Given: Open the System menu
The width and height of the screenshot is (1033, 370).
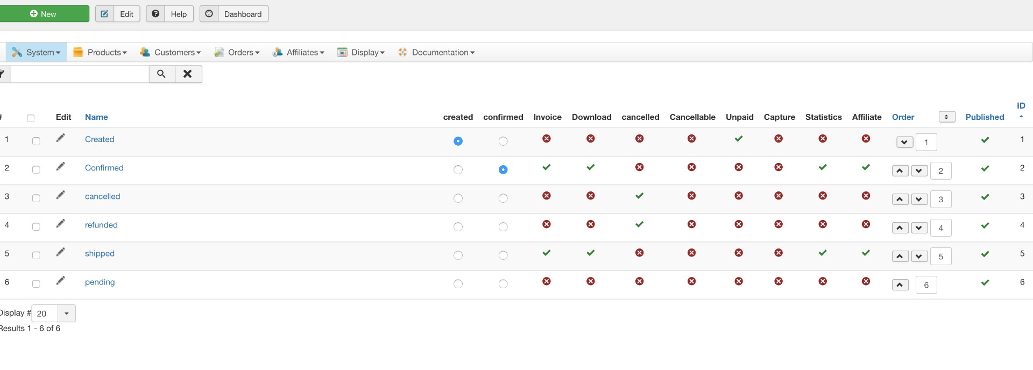Looking at the screenshot, I should (37, 52).
